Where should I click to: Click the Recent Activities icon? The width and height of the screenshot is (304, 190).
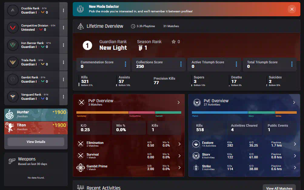pyautogui.click(x=80, y=188)
